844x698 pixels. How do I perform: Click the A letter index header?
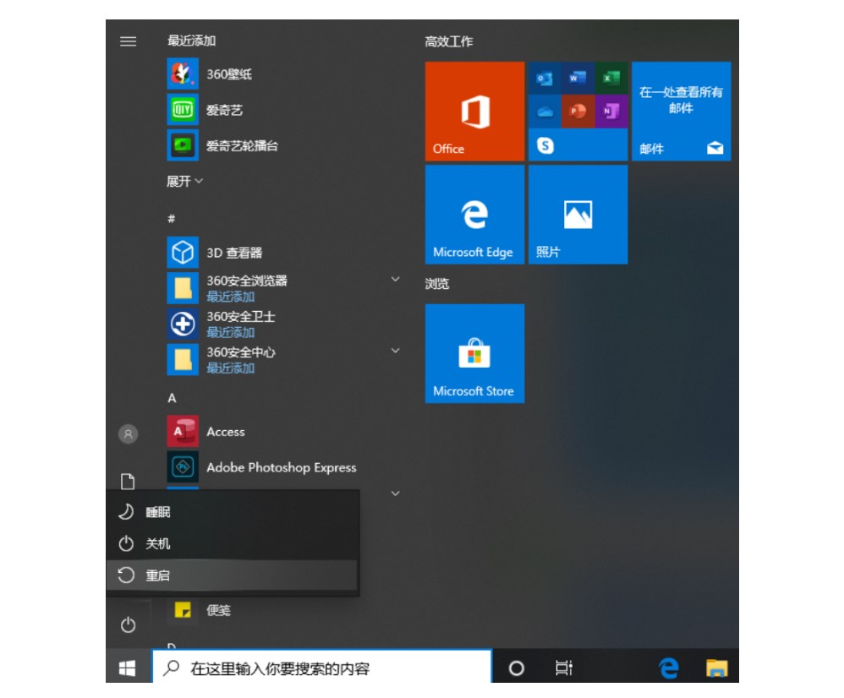click(x=172, y=398)
